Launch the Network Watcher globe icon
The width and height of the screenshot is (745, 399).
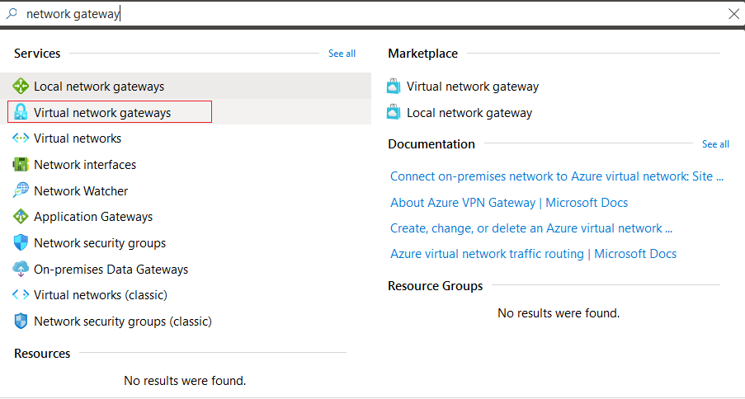click(21, 190)
